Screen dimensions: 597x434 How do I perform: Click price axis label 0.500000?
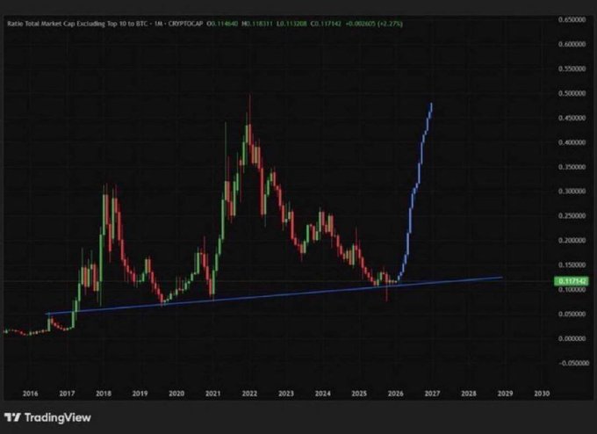(572, 93)
